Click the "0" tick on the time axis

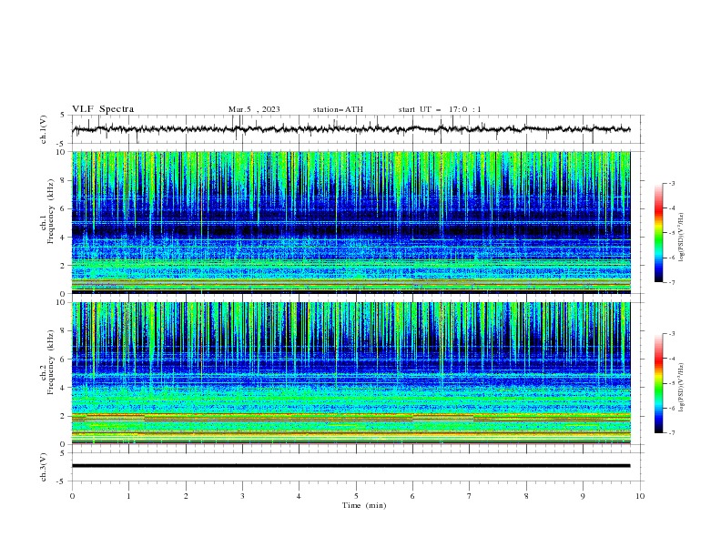click(72, 496)
